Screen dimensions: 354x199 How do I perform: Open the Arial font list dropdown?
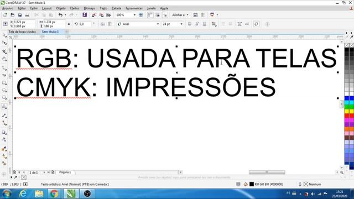(158, 24)
